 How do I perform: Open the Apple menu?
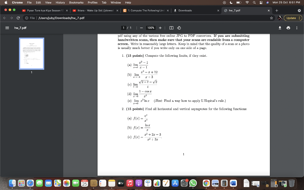(6, 2)
